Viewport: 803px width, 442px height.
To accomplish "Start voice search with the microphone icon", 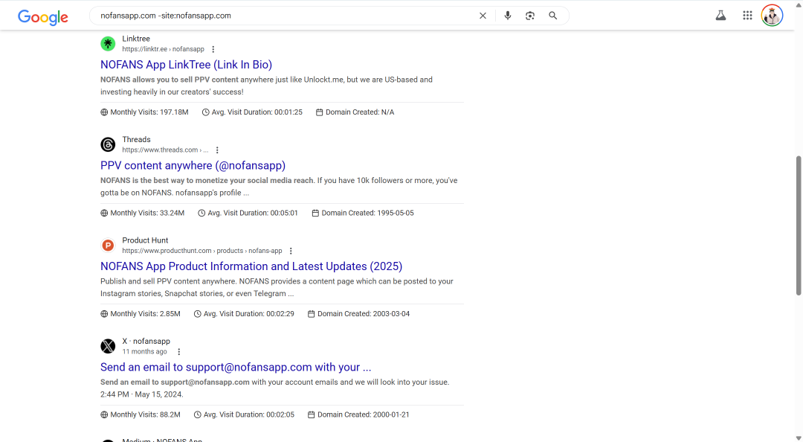I will pyautogui.click(x=508, y=16).
